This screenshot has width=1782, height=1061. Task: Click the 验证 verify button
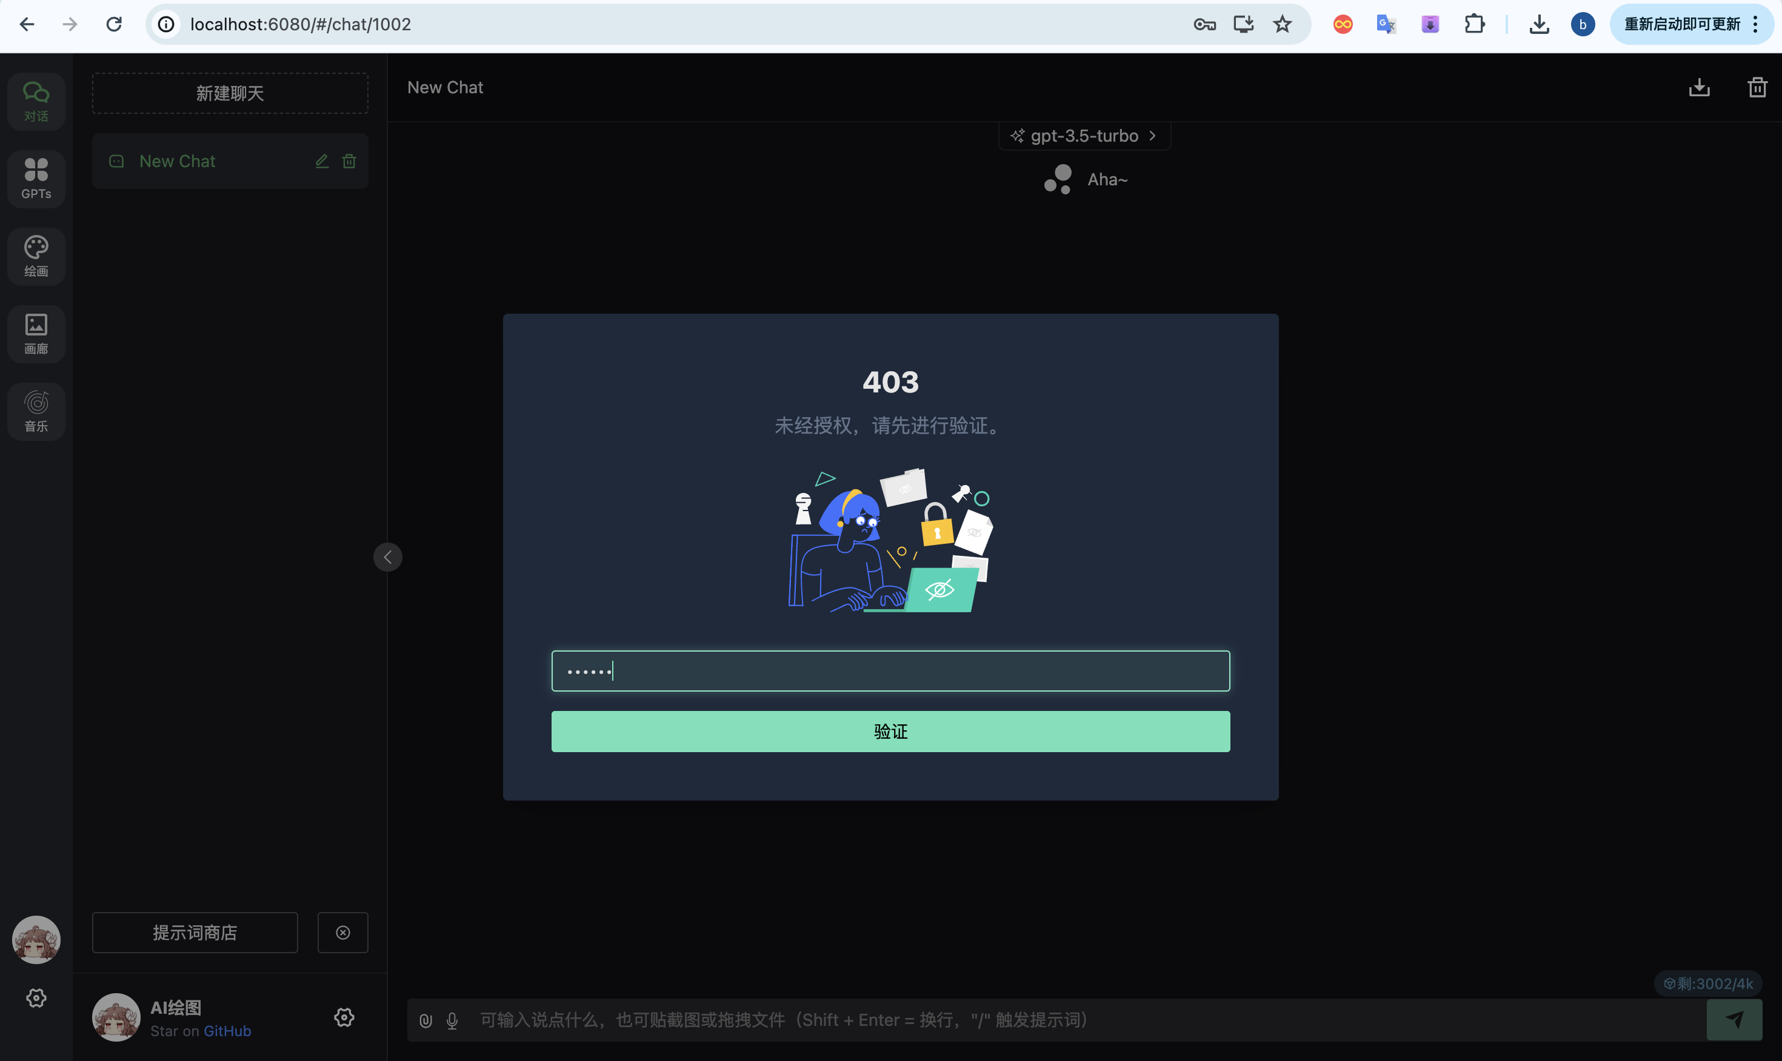coord(890,732)
